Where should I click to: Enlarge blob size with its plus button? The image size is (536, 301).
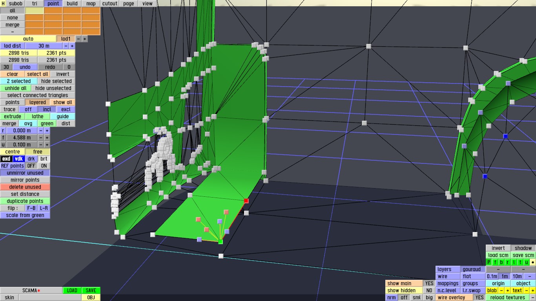[507, 290]
